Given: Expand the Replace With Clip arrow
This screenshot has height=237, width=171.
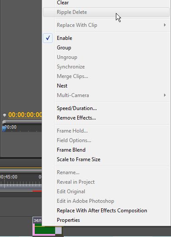Looking at the screenshot, I should (165, 25).
